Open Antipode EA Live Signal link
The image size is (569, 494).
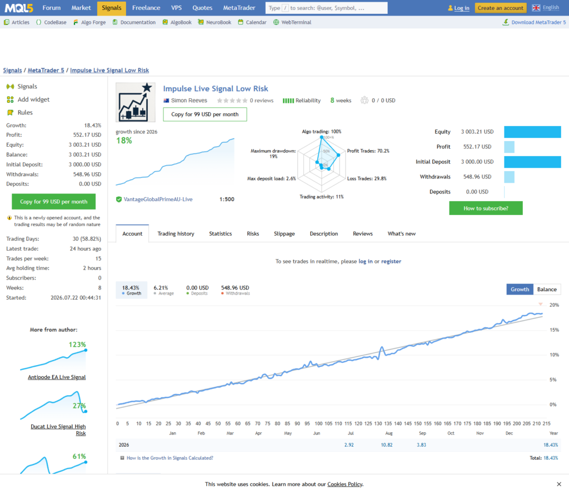pos(57,377)
